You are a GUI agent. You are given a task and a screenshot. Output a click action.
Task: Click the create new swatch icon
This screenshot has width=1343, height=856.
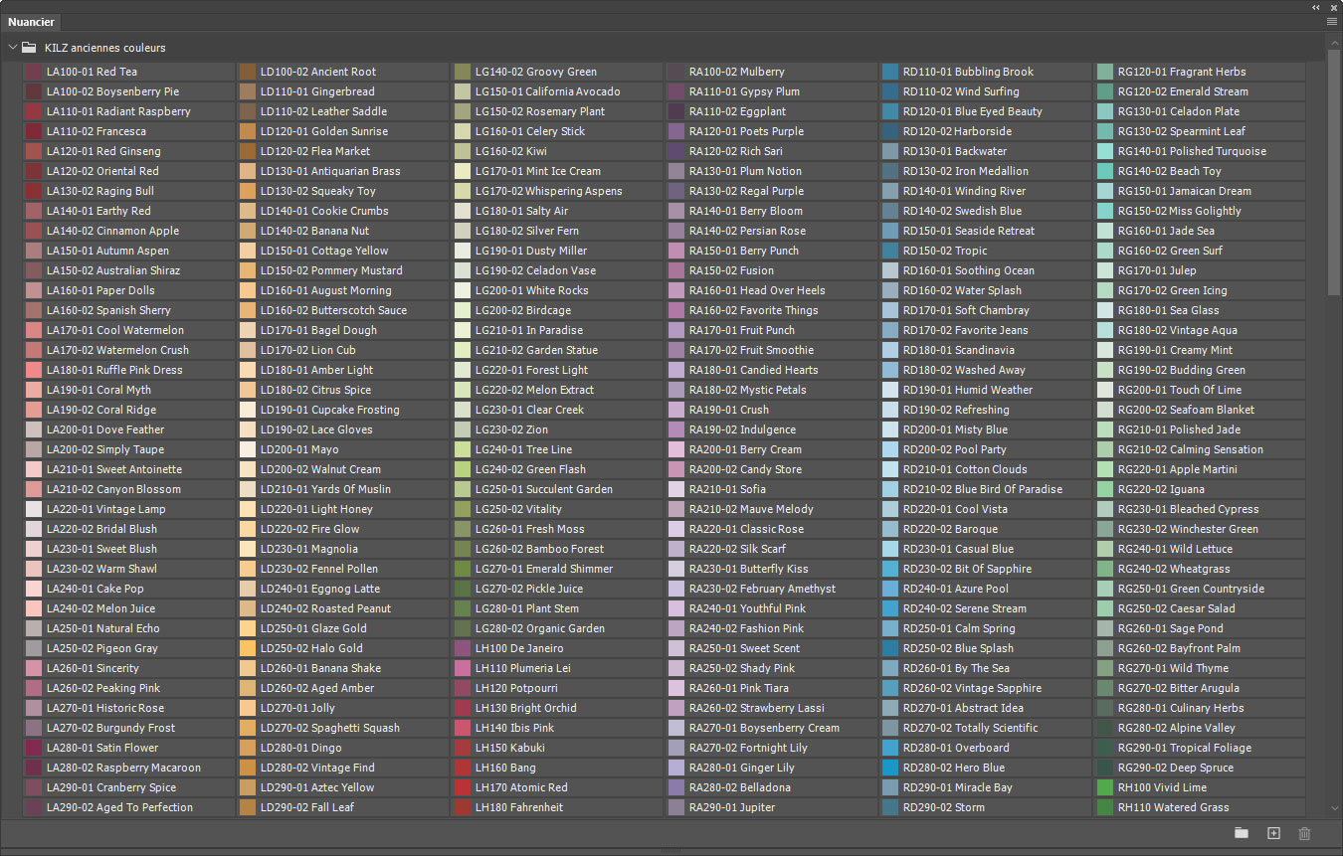1273,833
